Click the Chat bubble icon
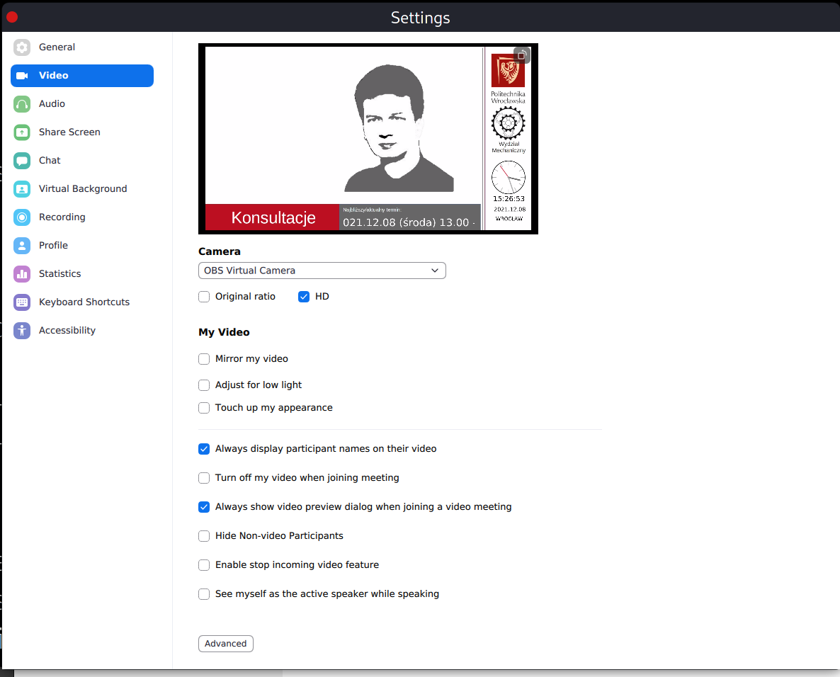The width and height of the screenshot is (840, 677). (x=22, y=161)
